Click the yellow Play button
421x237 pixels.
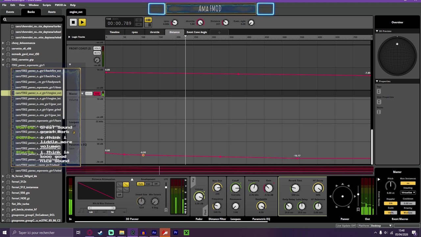(x=82, y=22)
